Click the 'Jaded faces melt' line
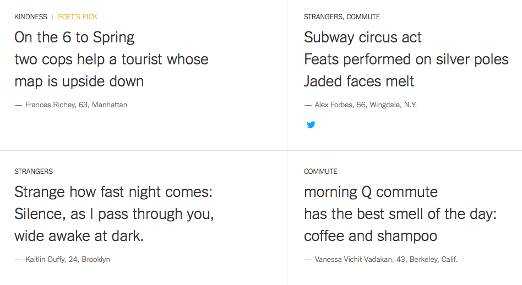 tap(359, 81)
